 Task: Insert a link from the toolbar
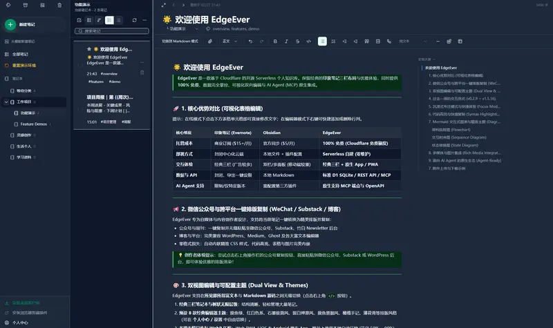tap(389, 41)
